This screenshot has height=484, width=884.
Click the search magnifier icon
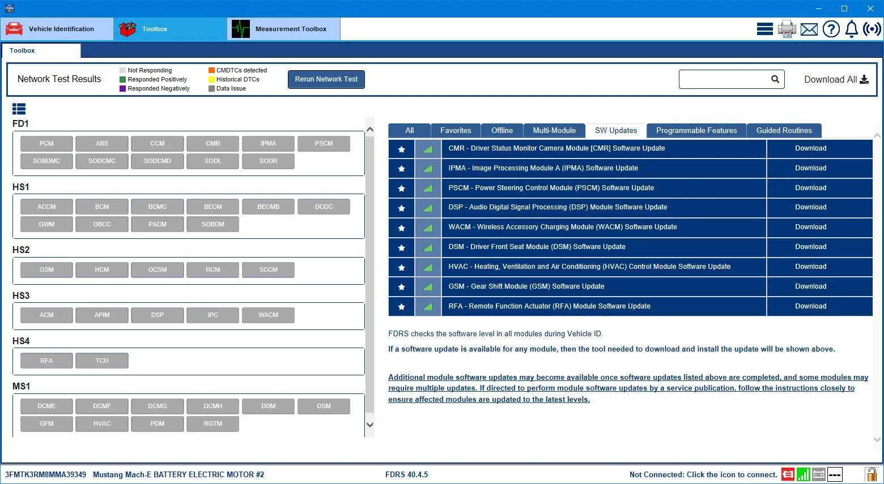pos(775,79)
